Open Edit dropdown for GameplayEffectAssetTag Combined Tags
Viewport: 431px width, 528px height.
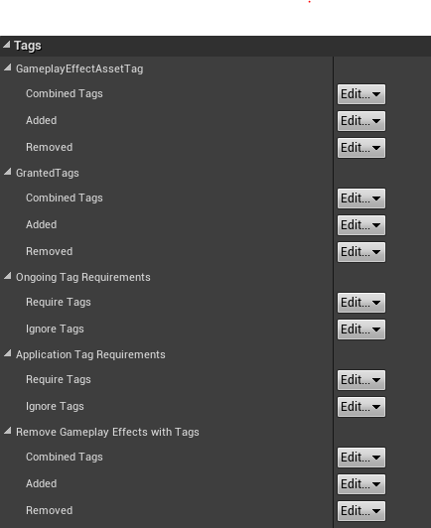pyautogui.click(x=360, y=94)
